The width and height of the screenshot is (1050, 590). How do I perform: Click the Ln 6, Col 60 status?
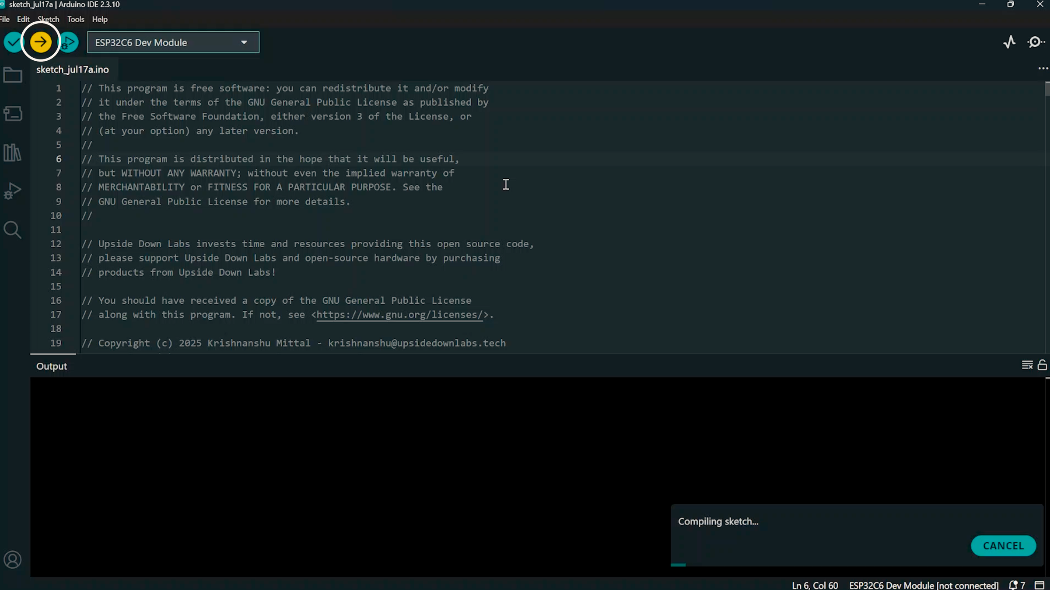815,585
